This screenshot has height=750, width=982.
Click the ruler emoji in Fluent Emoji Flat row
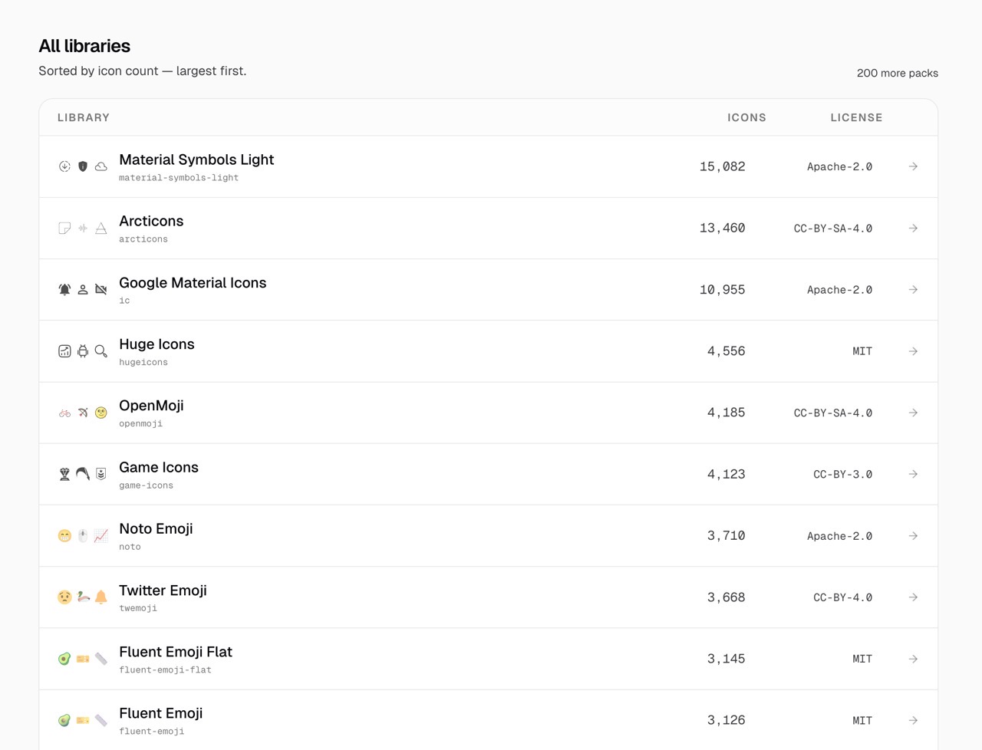[x=101, y=659]
